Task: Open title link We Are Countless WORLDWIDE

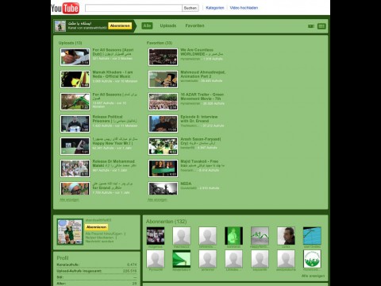Action: click(202, 52)
